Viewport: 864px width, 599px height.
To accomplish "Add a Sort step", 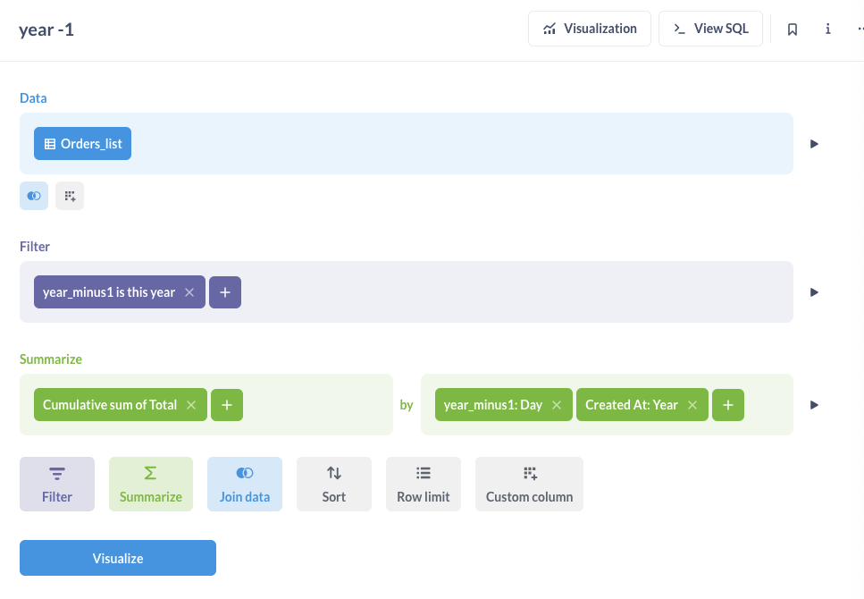I will click(334, 485).
